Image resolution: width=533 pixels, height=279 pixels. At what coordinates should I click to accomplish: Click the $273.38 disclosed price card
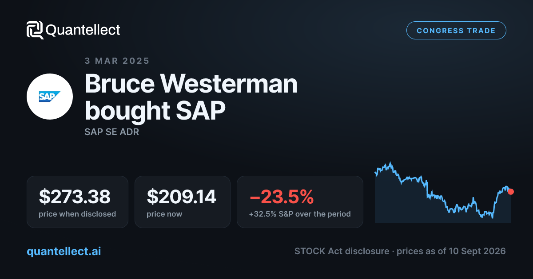(77, 202)
